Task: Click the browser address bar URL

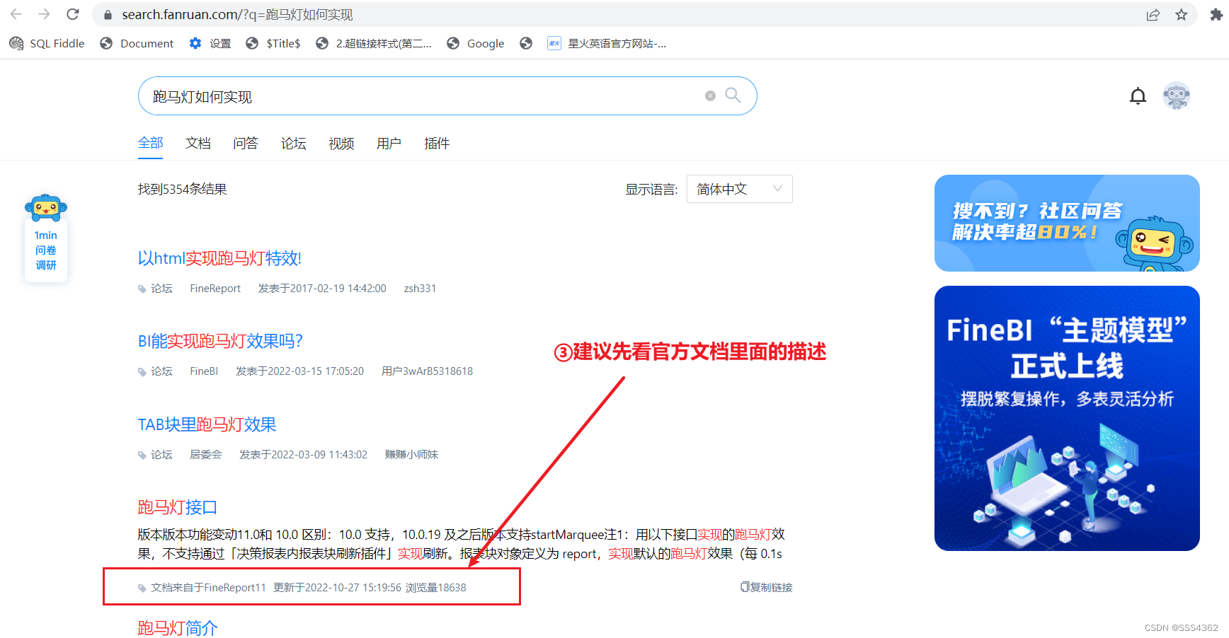Action: pyautogui.click(x=237, y=15)
